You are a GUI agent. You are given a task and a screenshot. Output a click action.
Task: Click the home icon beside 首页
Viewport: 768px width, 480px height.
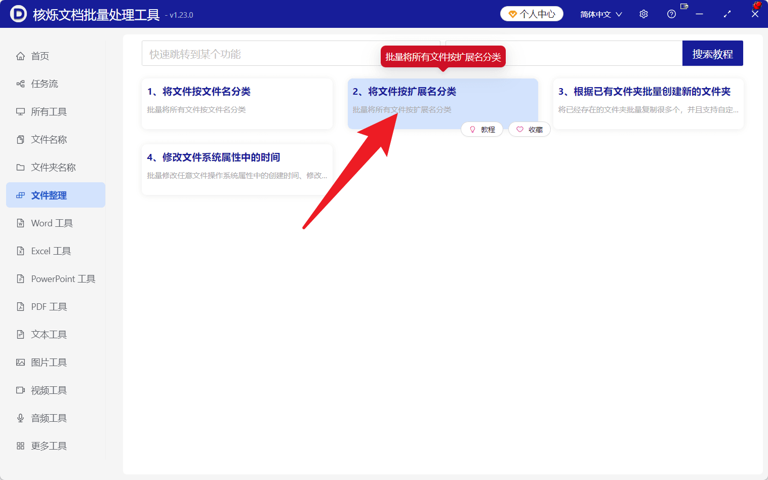click(x=20, y=56)
